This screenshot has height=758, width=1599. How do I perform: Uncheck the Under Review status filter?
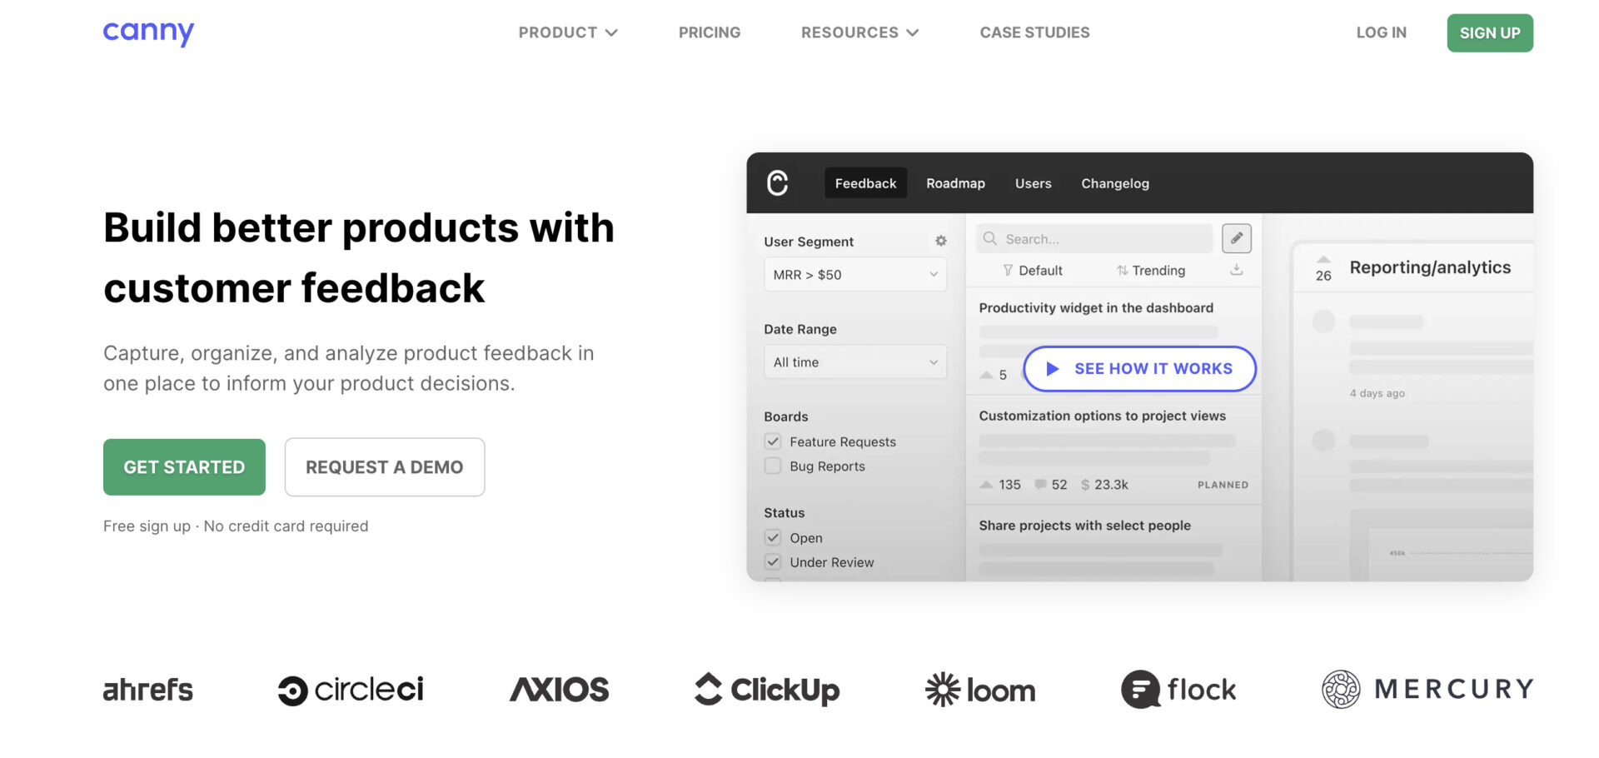click(772, 561)
